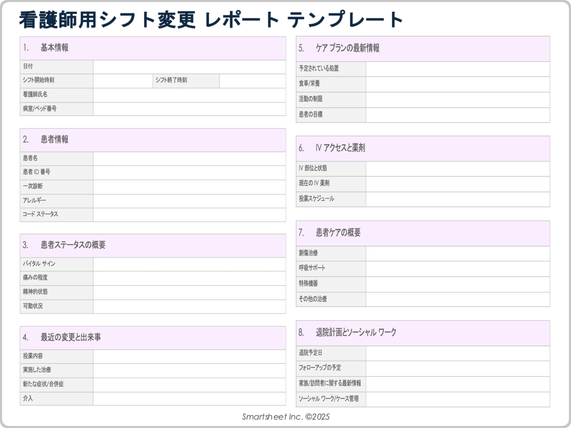The width and height of the screenshot is (571, 428).
Task: Click the 現在の IV 薬剤 input field
Action: click(458, 184)
